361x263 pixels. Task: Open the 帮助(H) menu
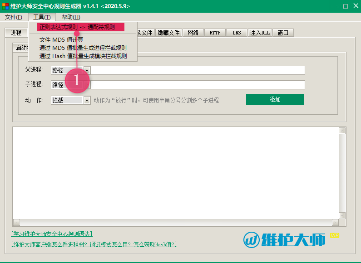pos(71,17)
